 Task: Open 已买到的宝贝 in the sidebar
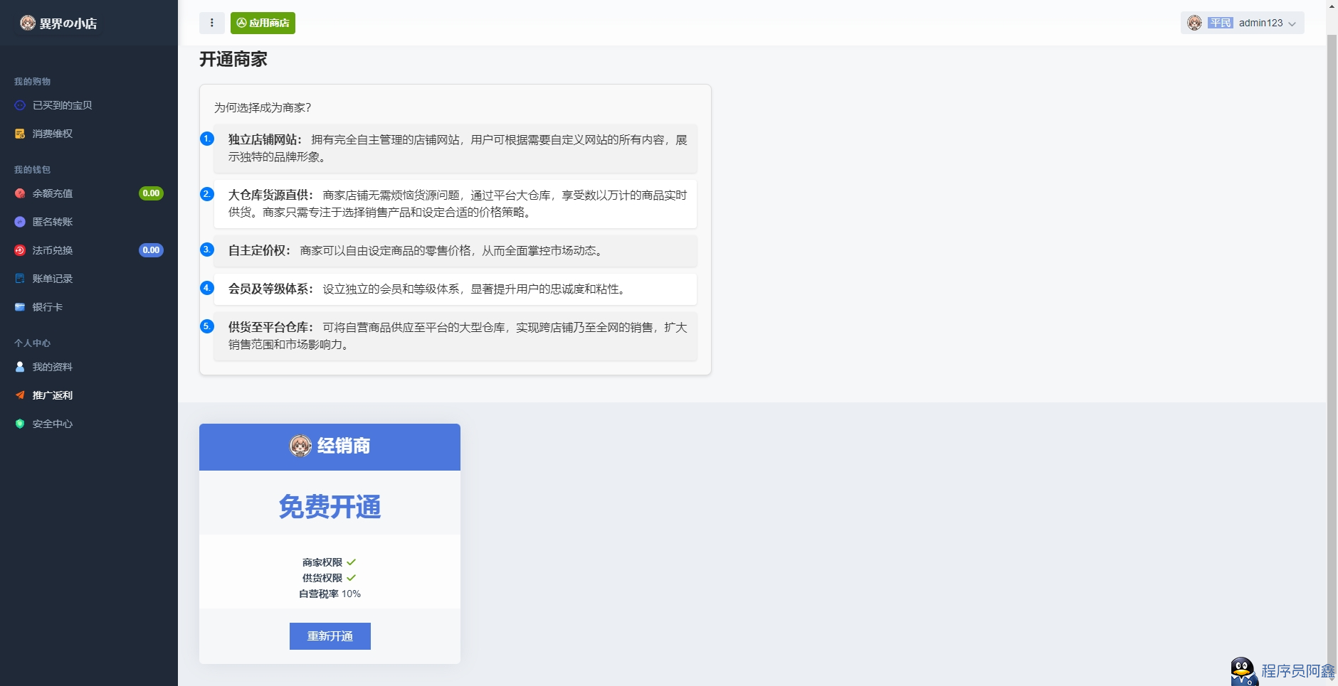tap(89, 105)
